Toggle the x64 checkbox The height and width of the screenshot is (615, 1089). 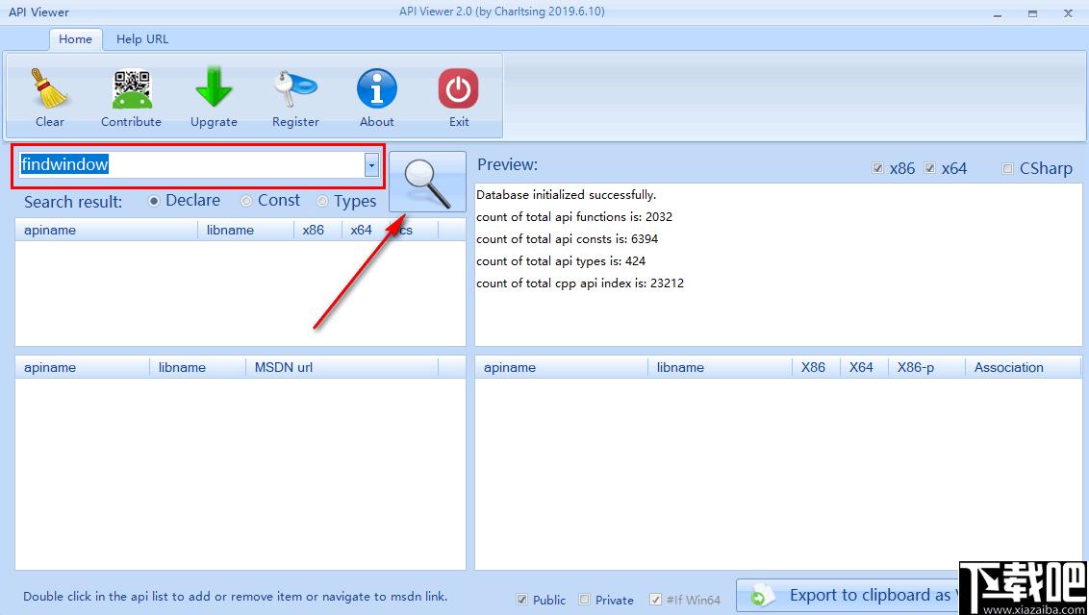click(x=930, y=168)
